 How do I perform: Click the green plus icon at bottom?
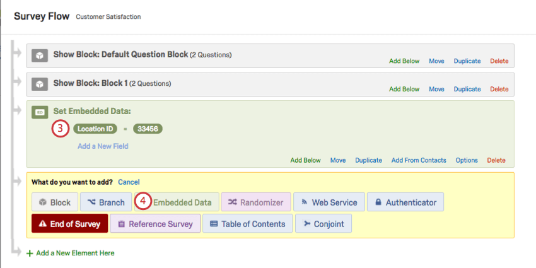click(x=29, y=253)
